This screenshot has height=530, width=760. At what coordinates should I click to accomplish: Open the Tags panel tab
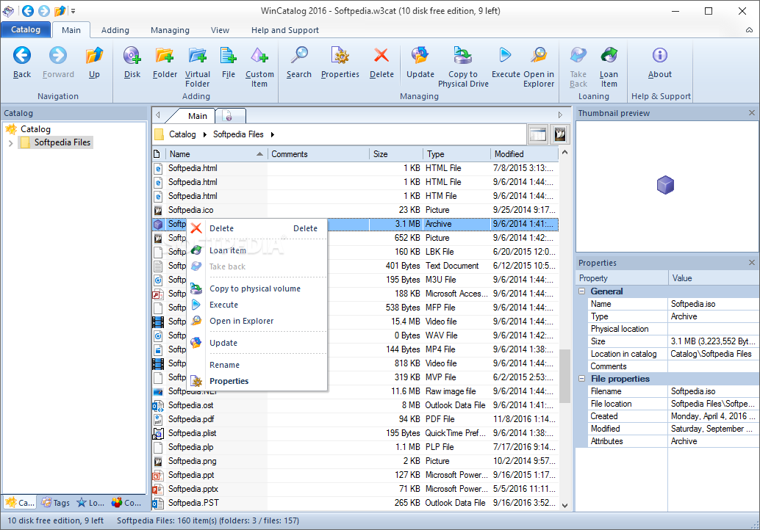[x=55, y=503]
